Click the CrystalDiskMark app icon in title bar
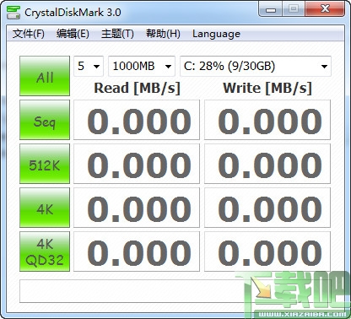 point(13,13)
